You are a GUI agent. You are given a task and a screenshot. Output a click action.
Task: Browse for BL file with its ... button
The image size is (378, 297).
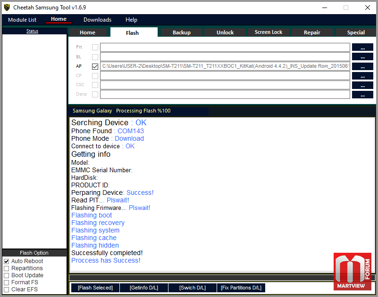coord(362,57)
